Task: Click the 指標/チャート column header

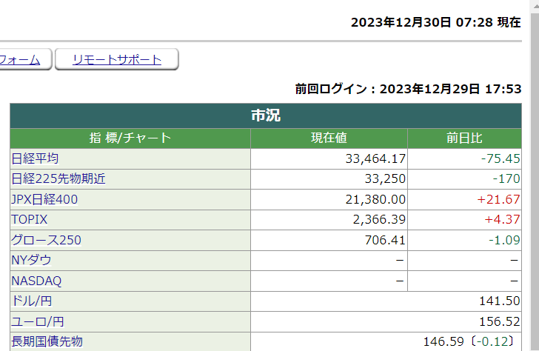Action: pos(130,138)
